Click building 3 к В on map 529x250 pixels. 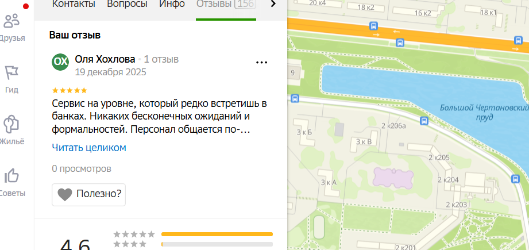(x=364, y=142)
